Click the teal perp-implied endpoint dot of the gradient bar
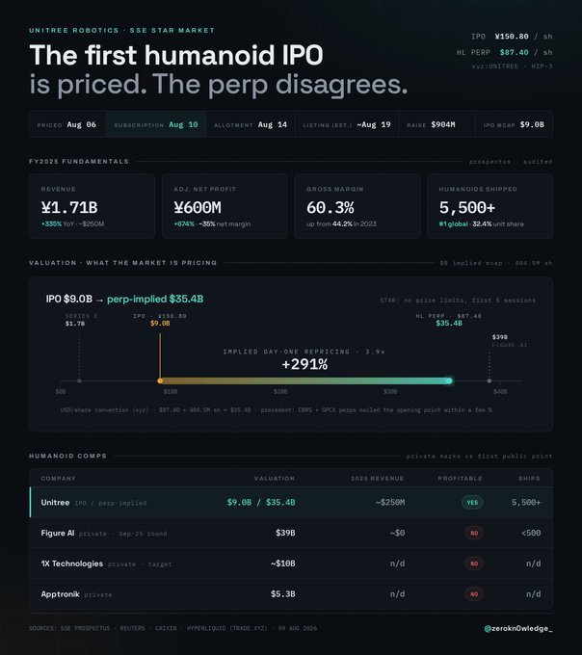This screenshot has height=655, width=582. tap(449, 381)
